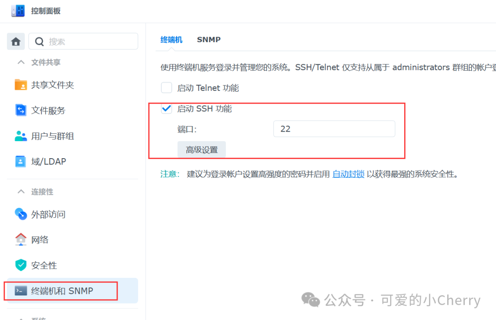496x320 pixels.
Task: Collapse the File Sharing (文件共享) section
Action: pos(21,62)
